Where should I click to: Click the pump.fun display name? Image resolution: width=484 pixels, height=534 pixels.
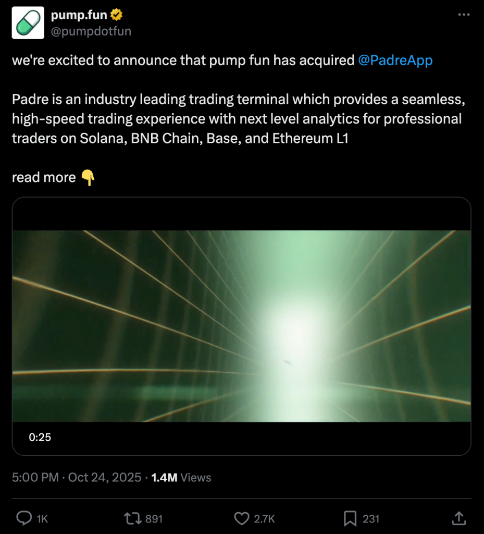pyautogui.click(x=79, y=15)
